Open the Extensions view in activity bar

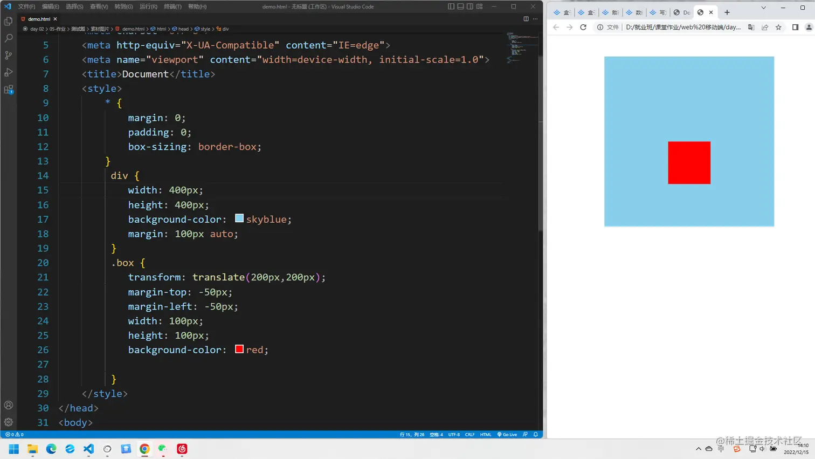click(x=9, y=90)
